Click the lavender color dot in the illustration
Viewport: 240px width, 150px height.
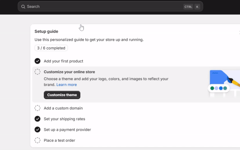(x=216, y=88)
